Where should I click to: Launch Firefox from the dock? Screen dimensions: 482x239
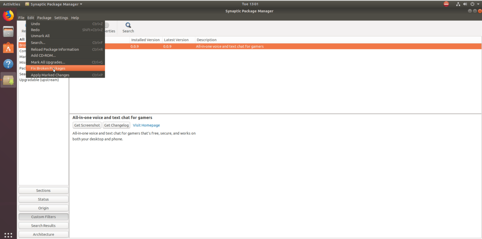tap(8, 16)
